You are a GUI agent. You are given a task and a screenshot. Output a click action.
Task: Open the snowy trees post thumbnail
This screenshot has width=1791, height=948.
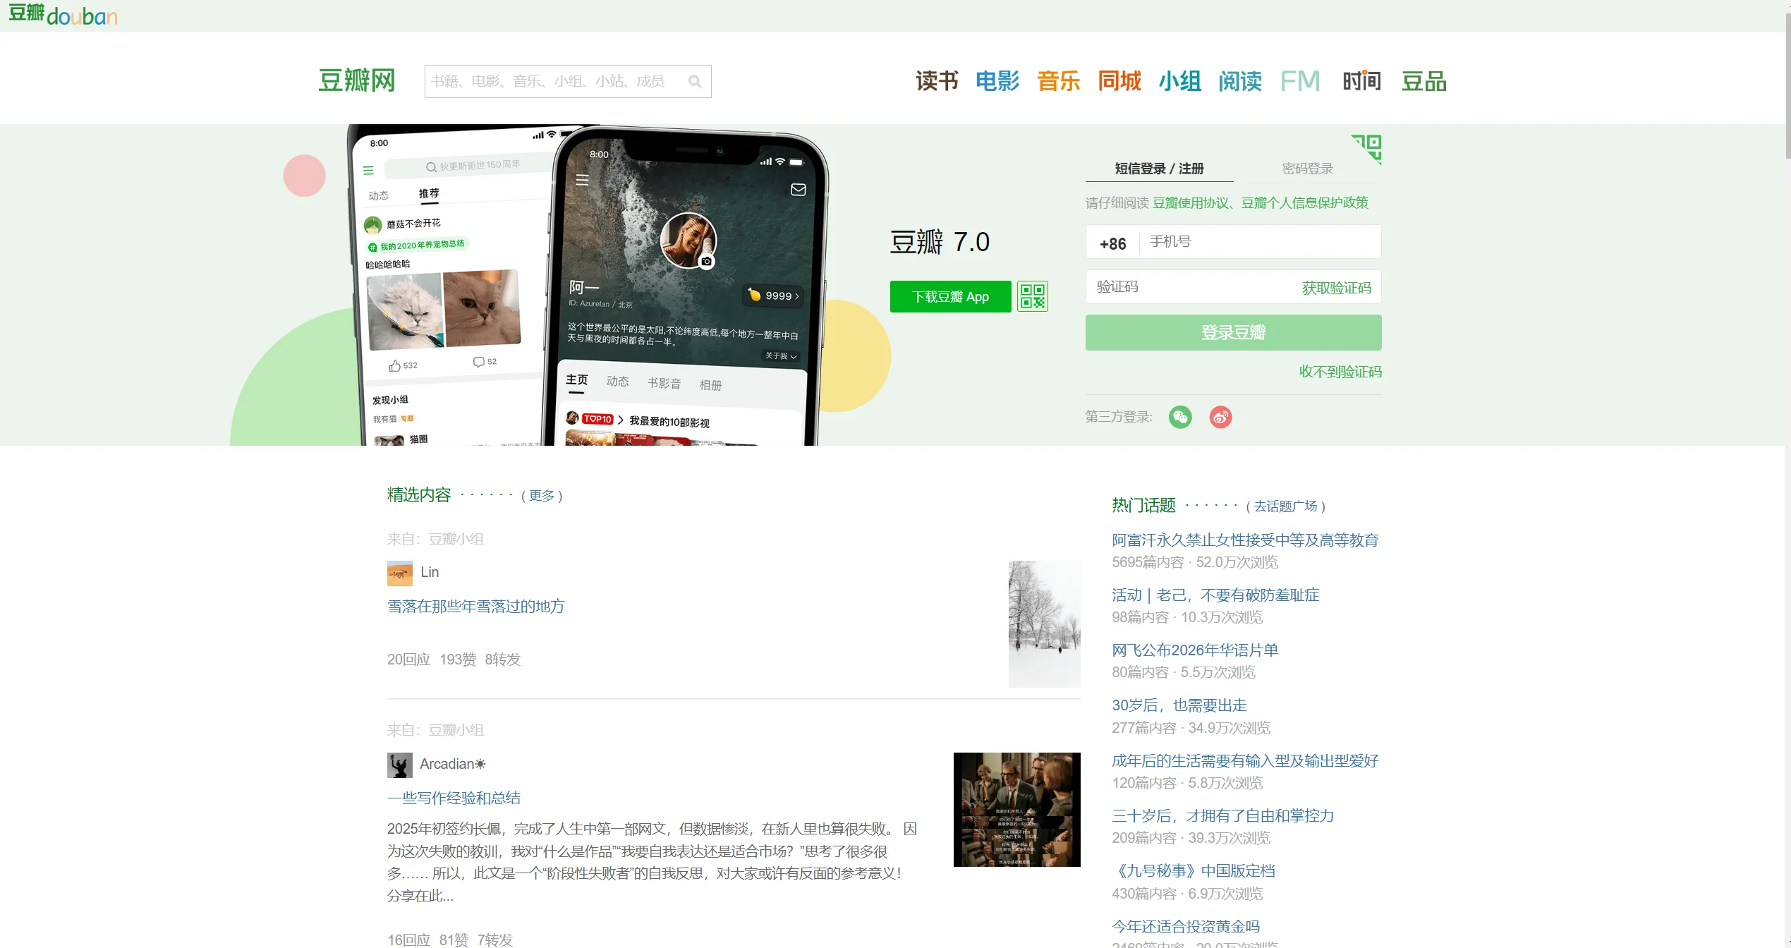tap(1044, 624)
